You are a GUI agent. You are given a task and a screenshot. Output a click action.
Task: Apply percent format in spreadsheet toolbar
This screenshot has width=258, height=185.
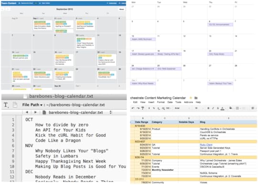[154, 108]
